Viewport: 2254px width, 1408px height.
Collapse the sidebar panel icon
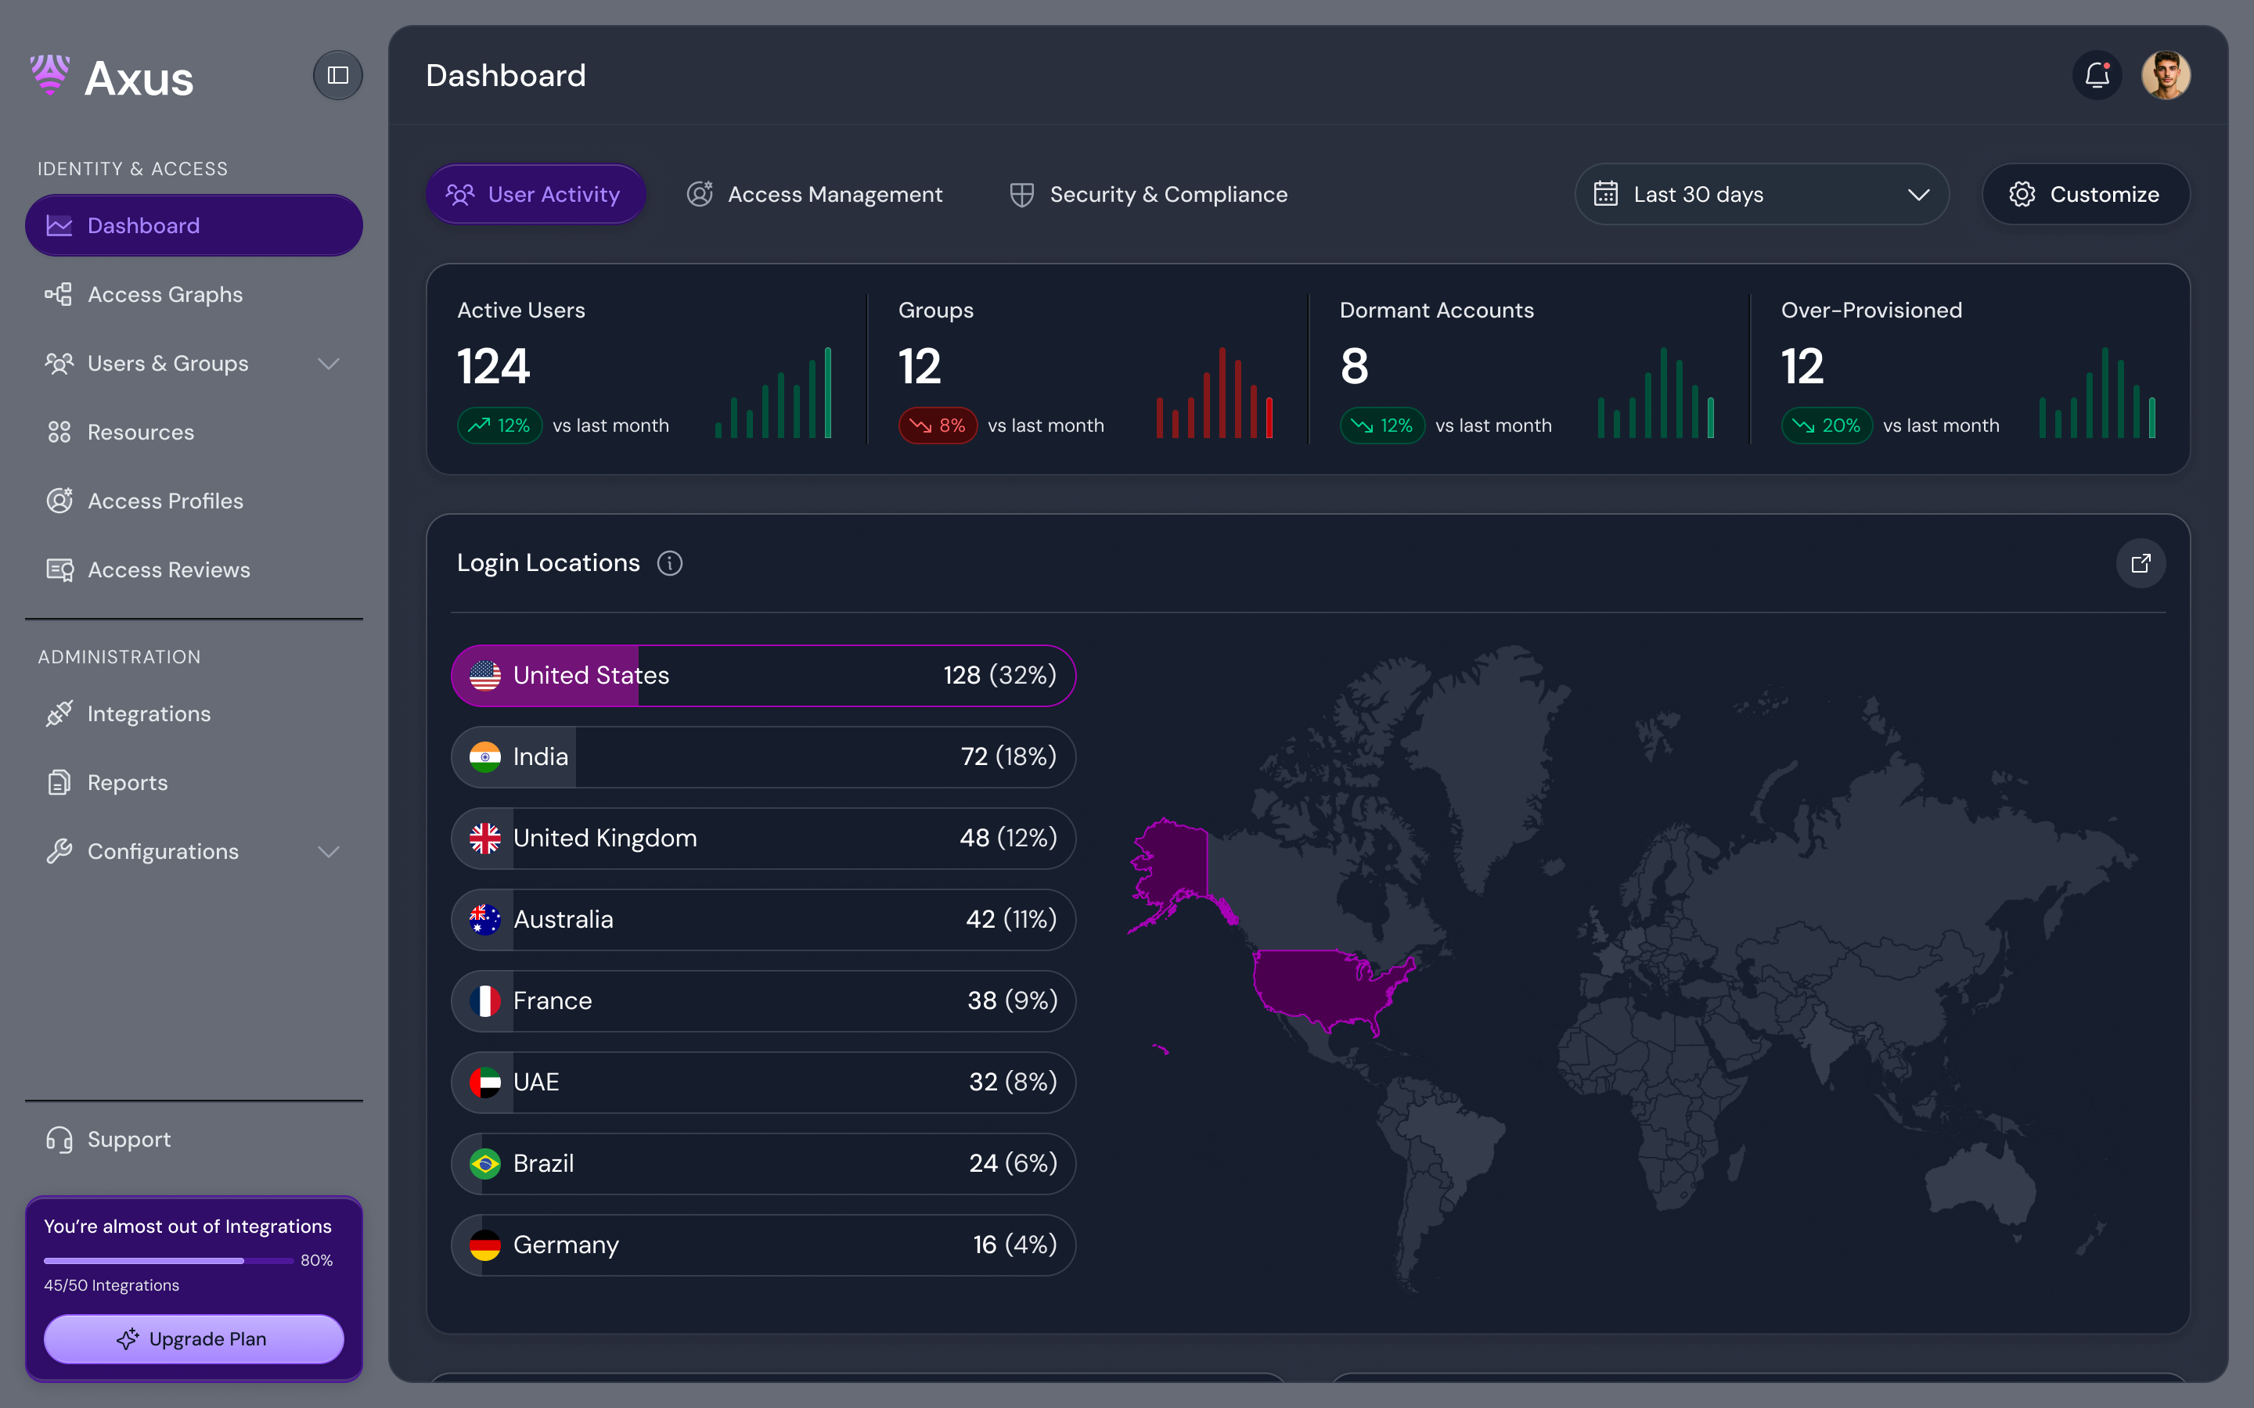point(338,75)
